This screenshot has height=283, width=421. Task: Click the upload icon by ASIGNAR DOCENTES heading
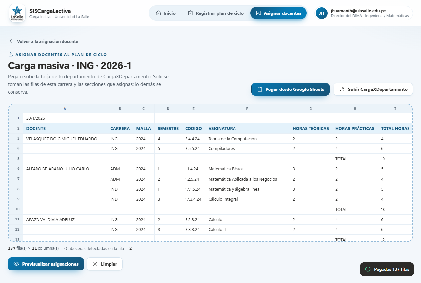pos(11,54)
